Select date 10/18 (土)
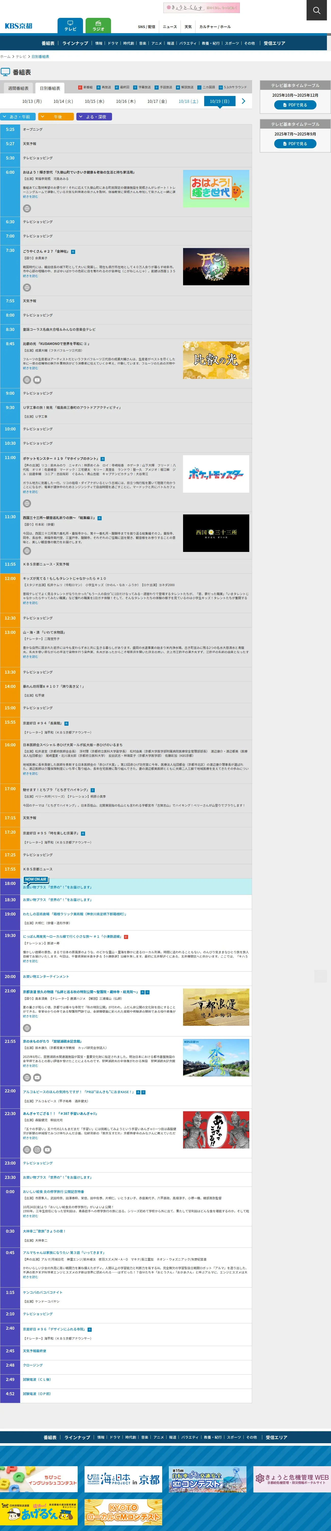 188,101
